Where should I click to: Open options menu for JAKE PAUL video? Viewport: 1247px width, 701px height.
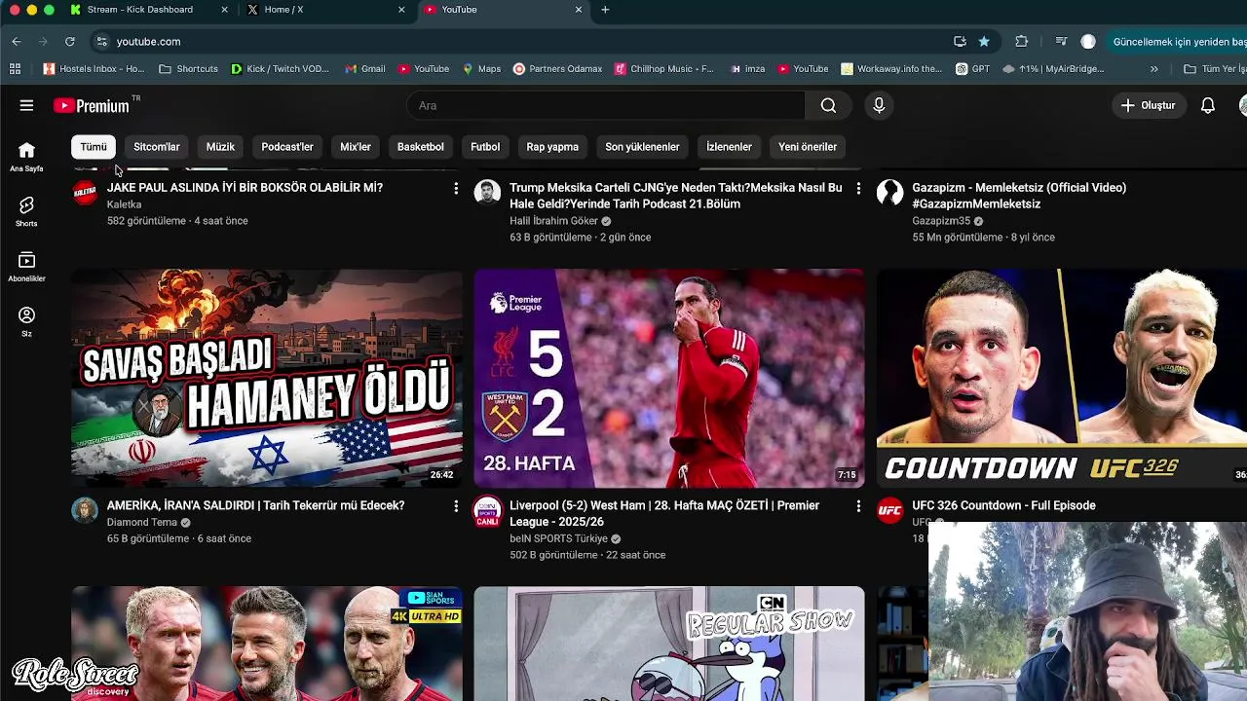coord(456,188)
